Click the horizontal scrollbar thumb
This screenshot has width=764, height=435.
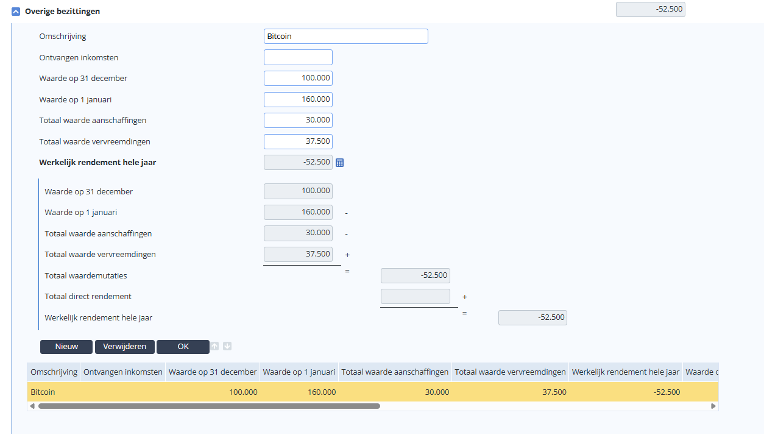(209, 406)
